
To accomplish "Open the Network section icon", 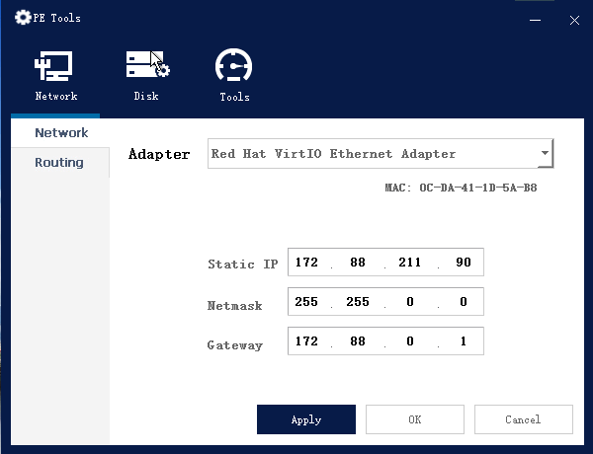I will [55, 67].
